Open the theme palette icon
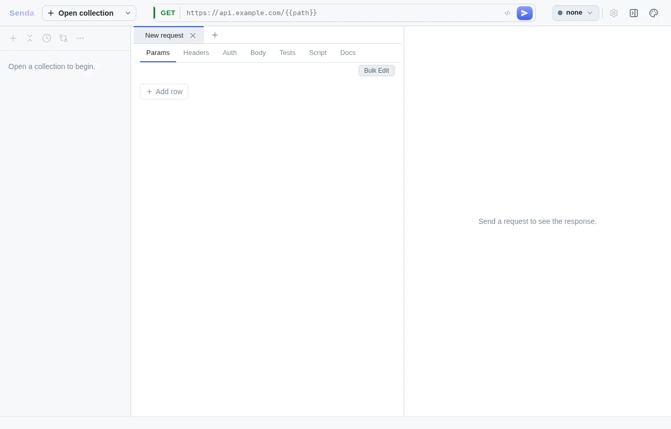671x429 pixels. tap(654, 13)
